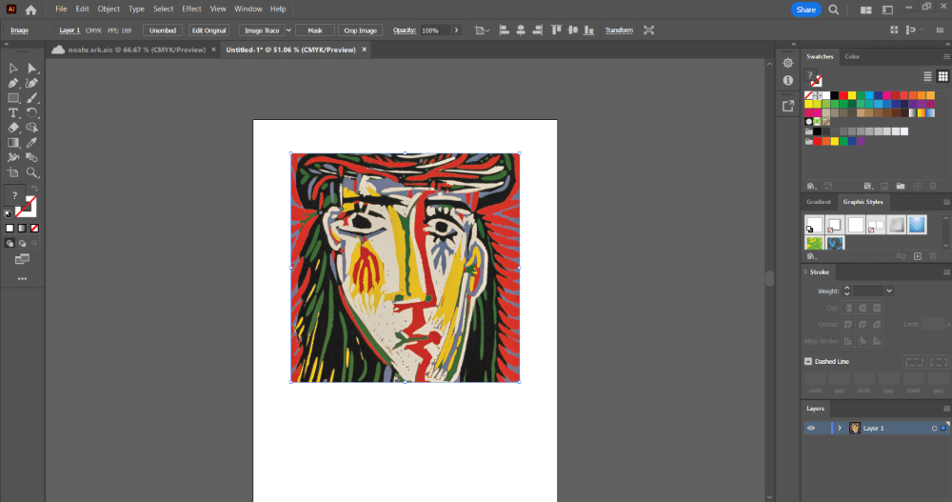Click New Graphic Style plus icon
The height and width of the screenshot is (502, 952).
(x=918, y=256)
